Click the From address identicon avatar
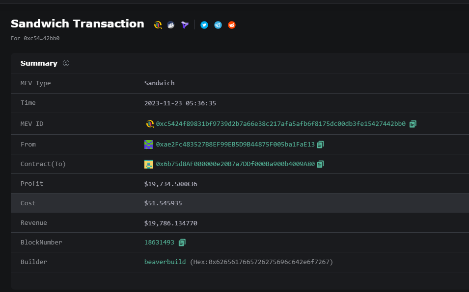This screenshot has width=469, height=292. coord(149,145)
